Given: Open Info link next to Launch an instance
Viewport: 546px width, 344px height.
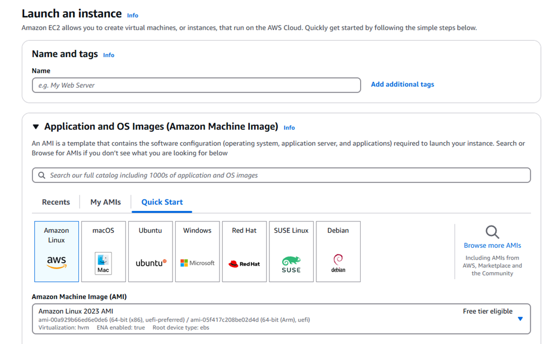Looking at the screenshot, I should (133, 15).
